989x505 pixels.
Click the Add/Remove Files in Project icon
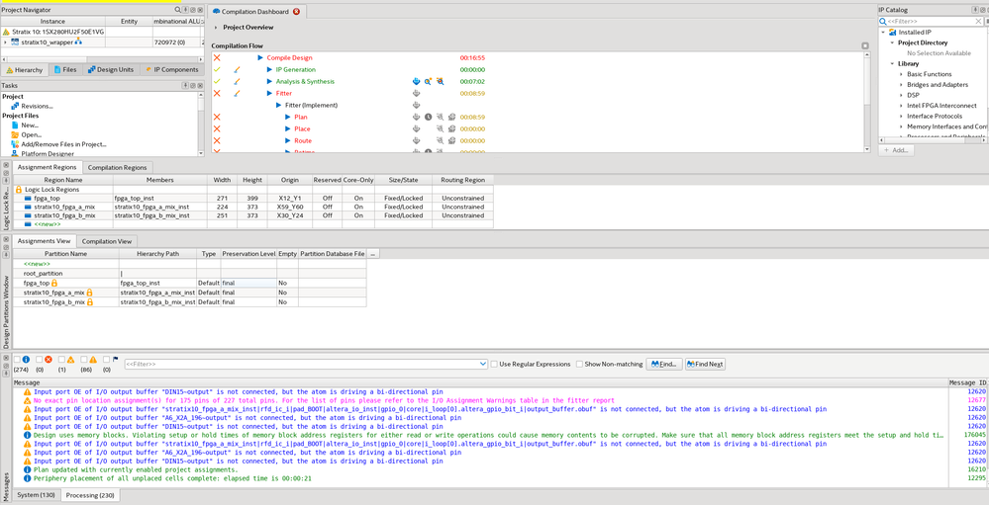[x=15, y=144]
